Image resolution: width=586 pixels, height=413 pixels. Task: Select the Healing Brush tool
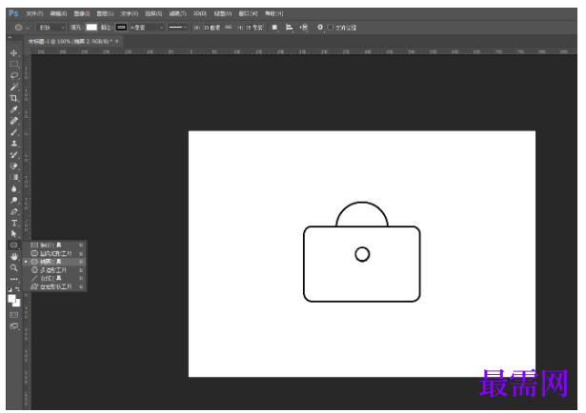coord(14,121)
